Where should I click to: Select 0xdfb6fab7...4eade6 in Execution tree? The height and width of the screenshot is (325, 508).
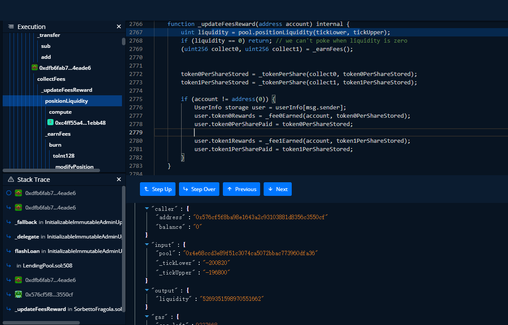[x=65, y=68]
